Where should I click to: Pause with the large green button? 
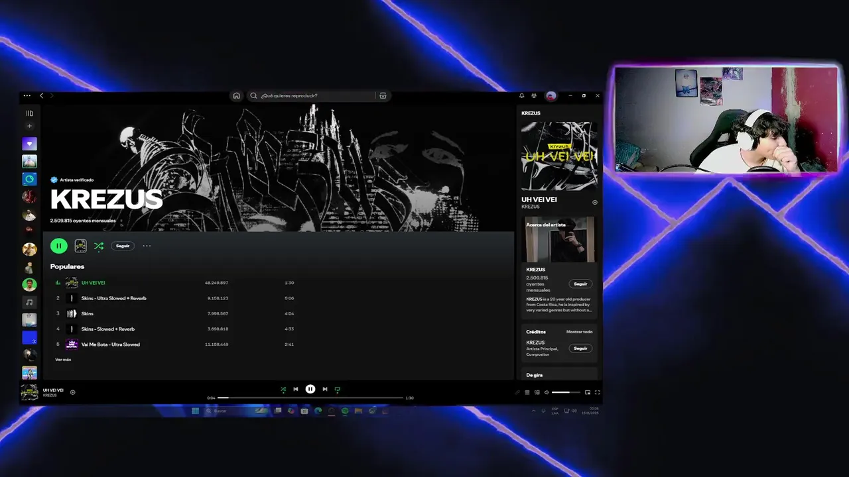(x=58, y=246)
